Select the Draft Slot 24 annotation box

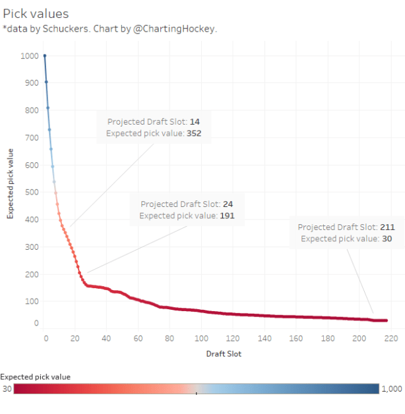pyautogui.click(x=187, y=210)
